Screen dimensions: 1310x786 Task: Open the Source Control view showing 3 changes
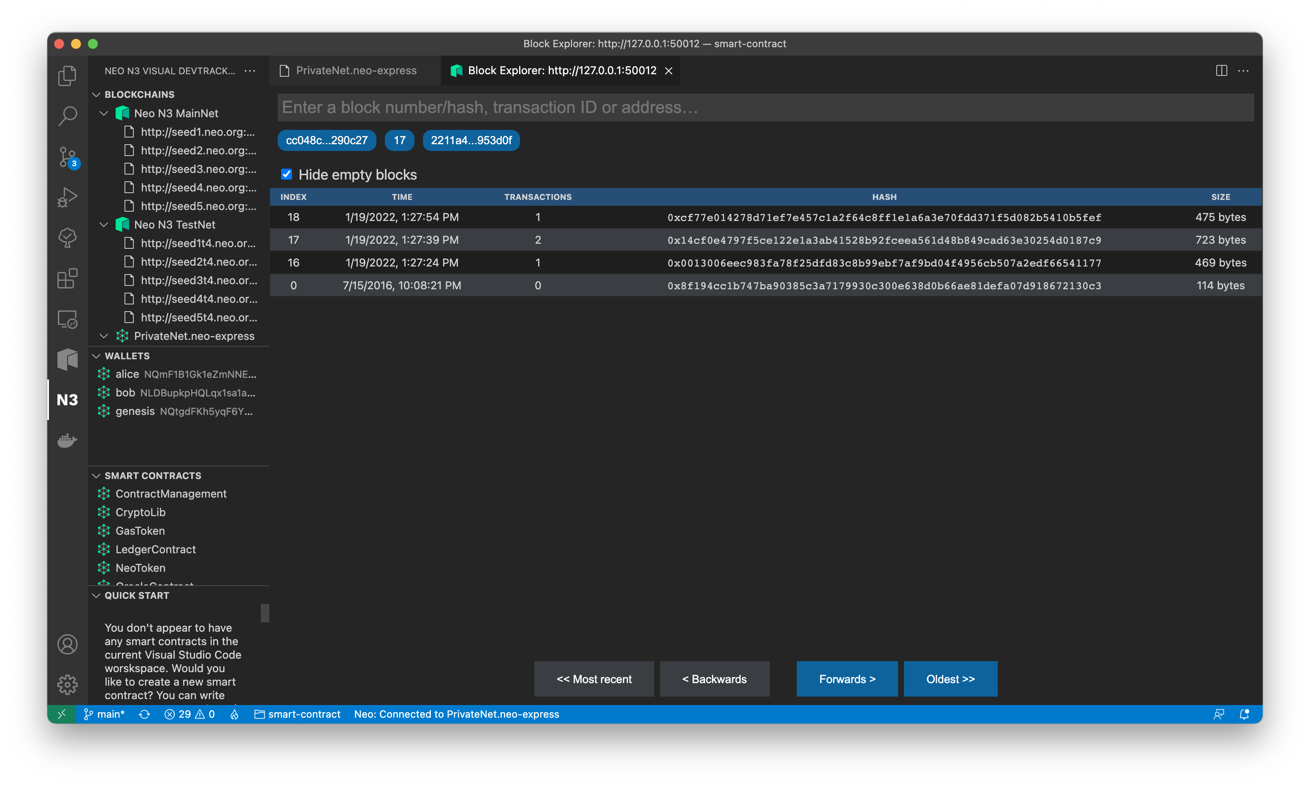coord(67,157)
